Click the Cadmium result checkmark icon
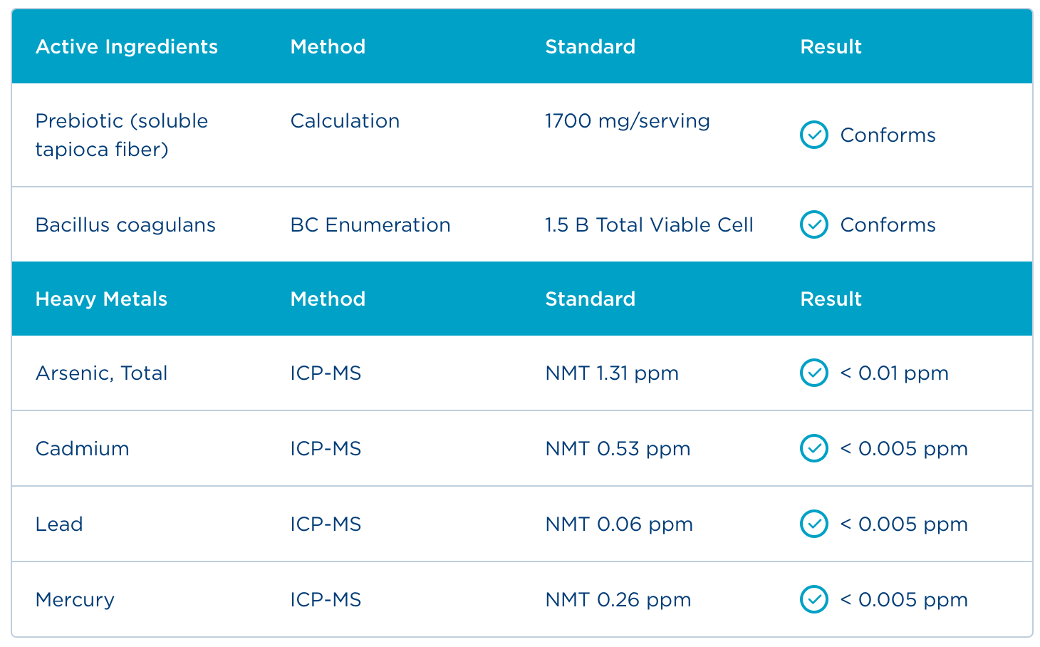The width and height of the screenshot is (1040, 647). (x=813, y=448)
